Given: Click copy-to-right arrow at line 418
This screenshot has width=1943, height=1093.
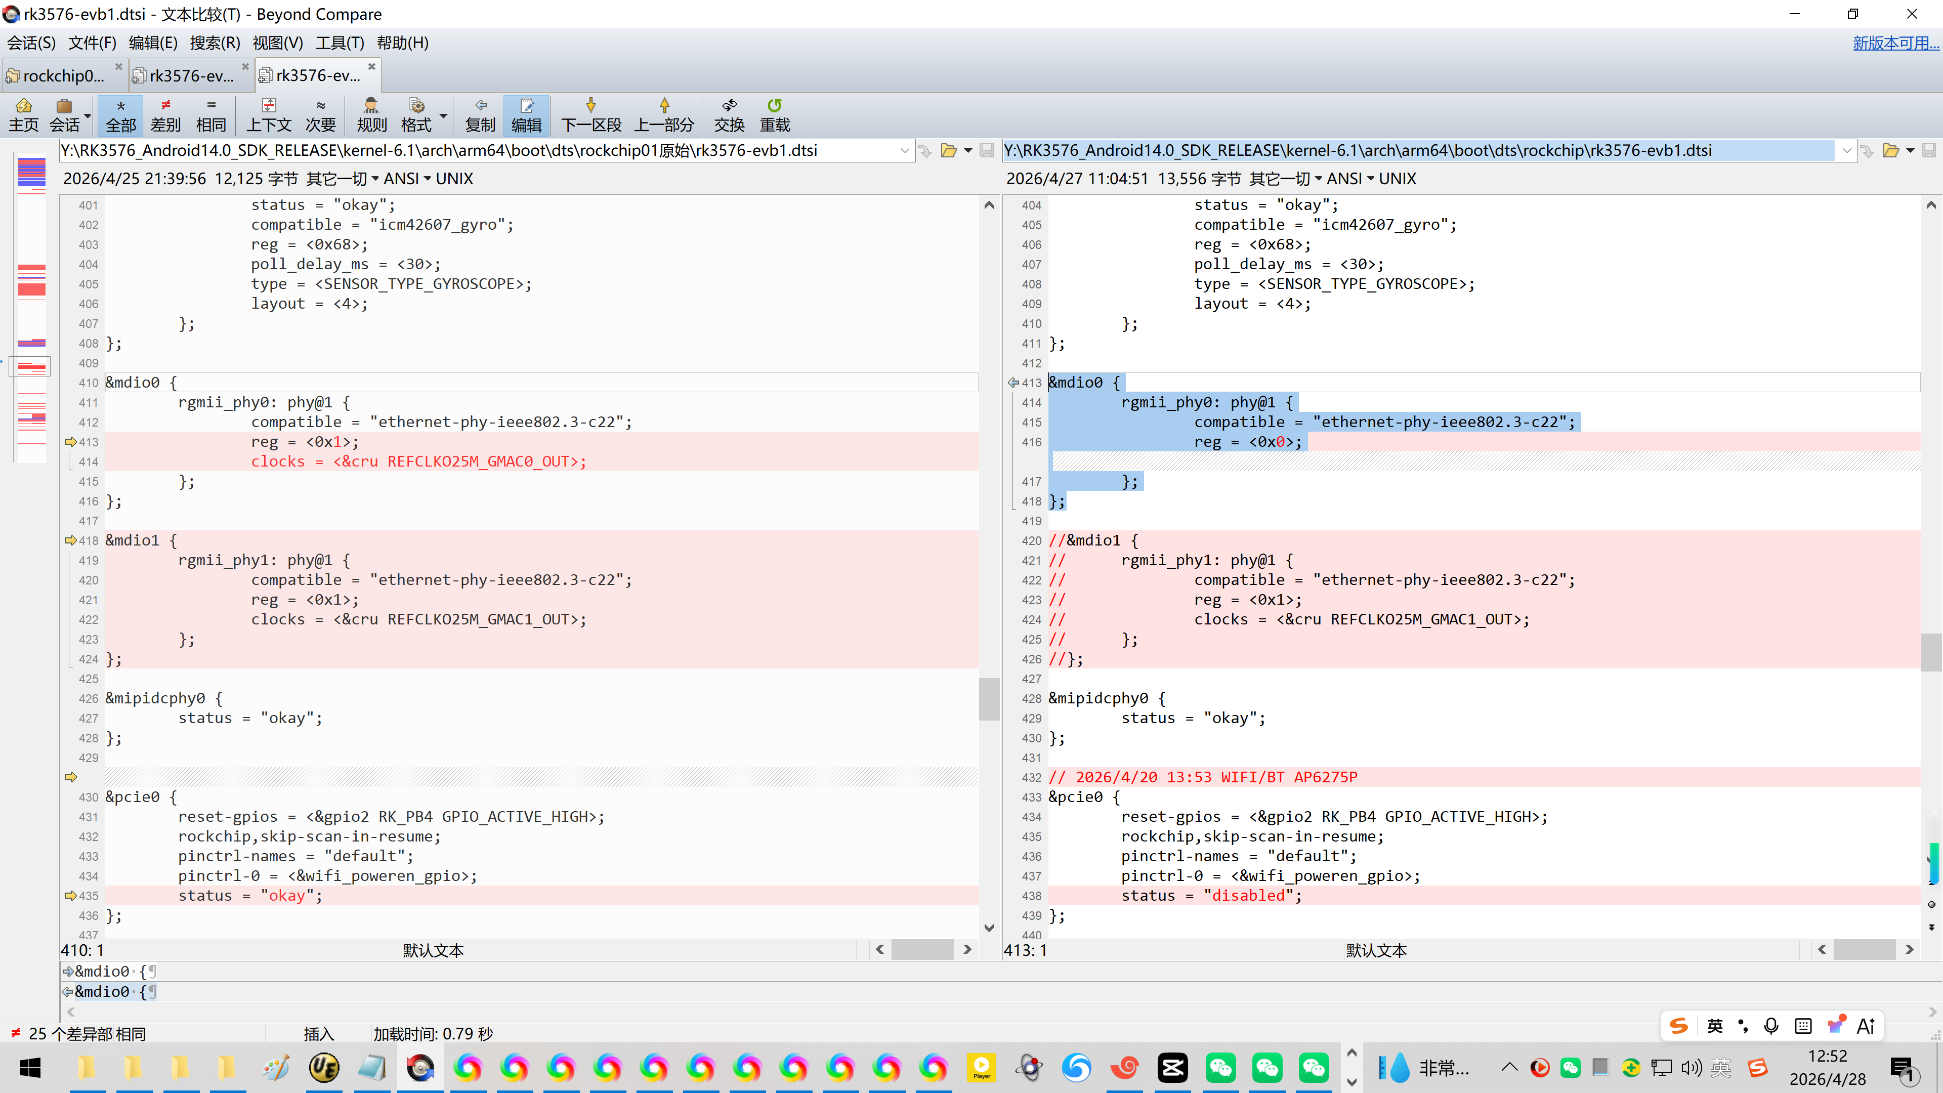Looking at the screenshot, I should coord(71,540).
